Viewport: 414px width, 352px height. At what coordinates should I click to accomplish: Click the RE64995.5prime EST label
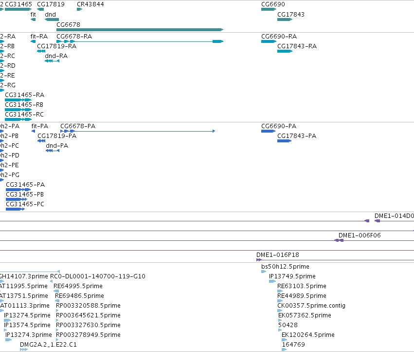pos(78,286)
